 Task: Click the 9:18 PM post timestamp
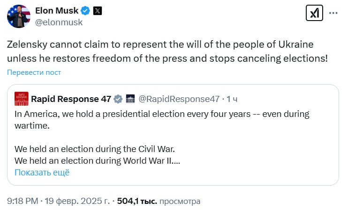pos(23,201)
